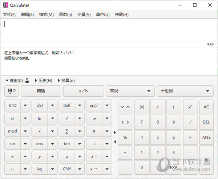Click the x! factorial button

point(12,118)
